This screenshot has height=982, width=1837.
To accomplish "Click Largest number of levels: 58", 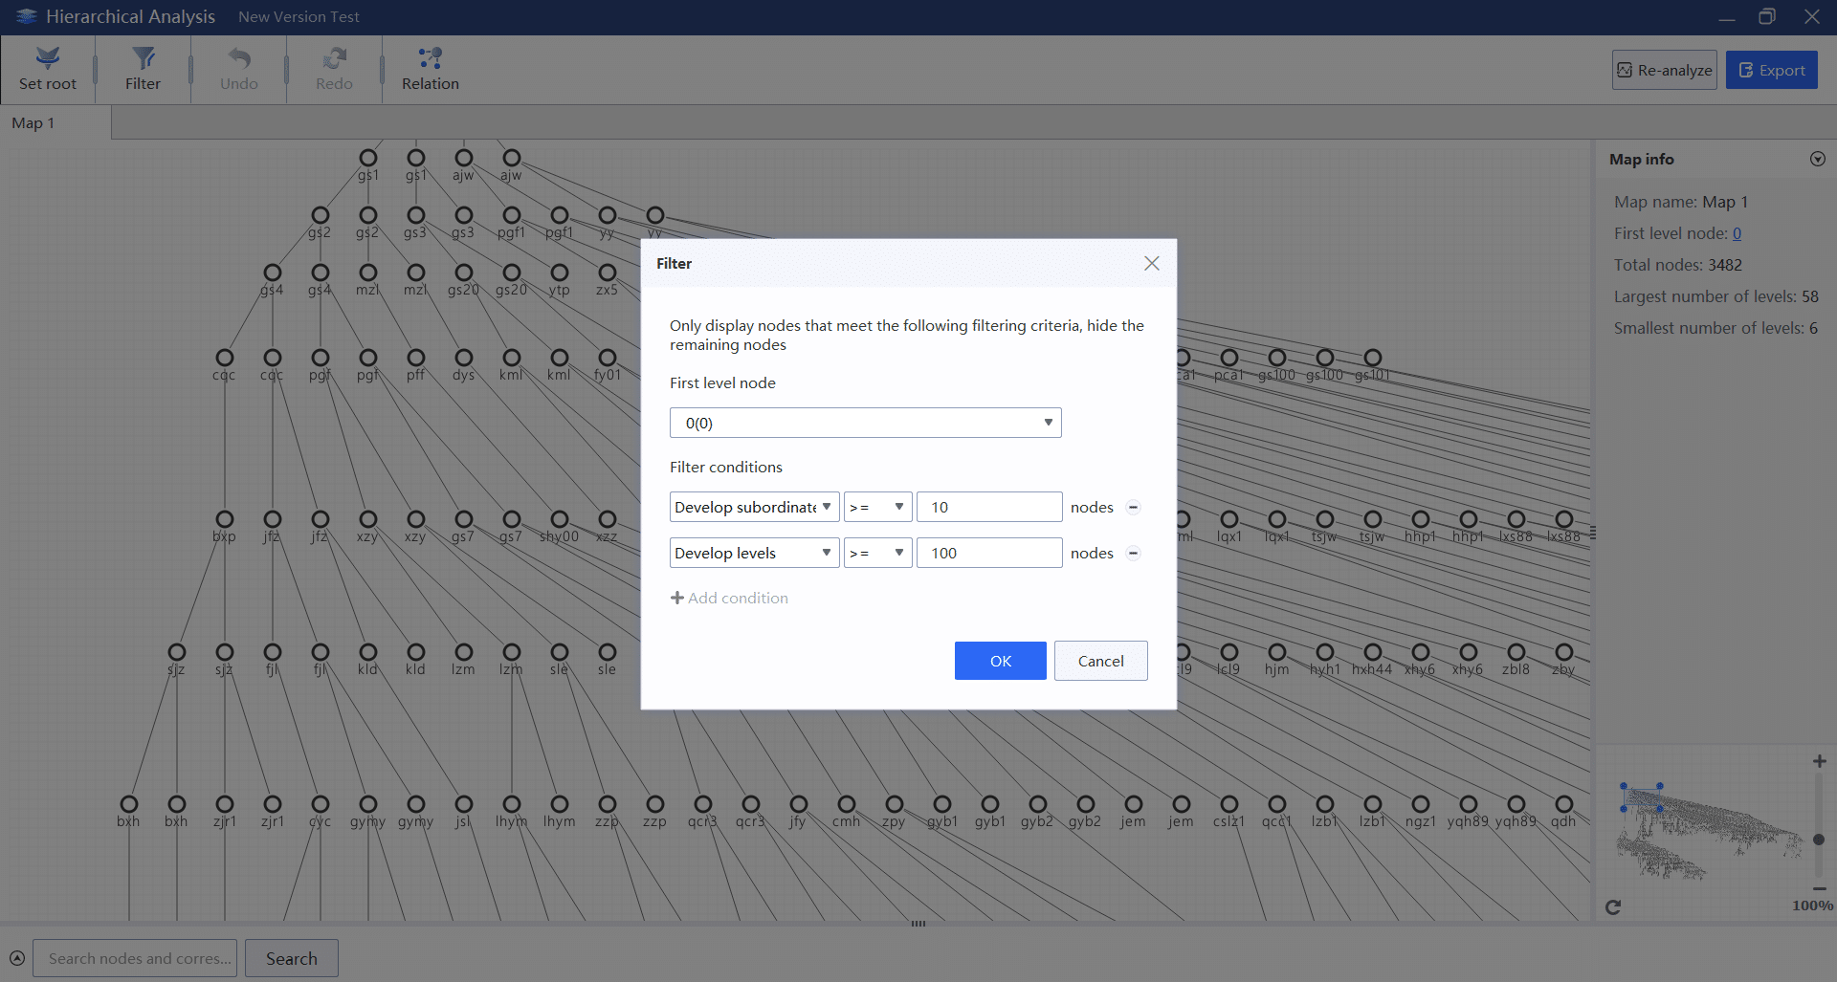I will (1716, 296).
